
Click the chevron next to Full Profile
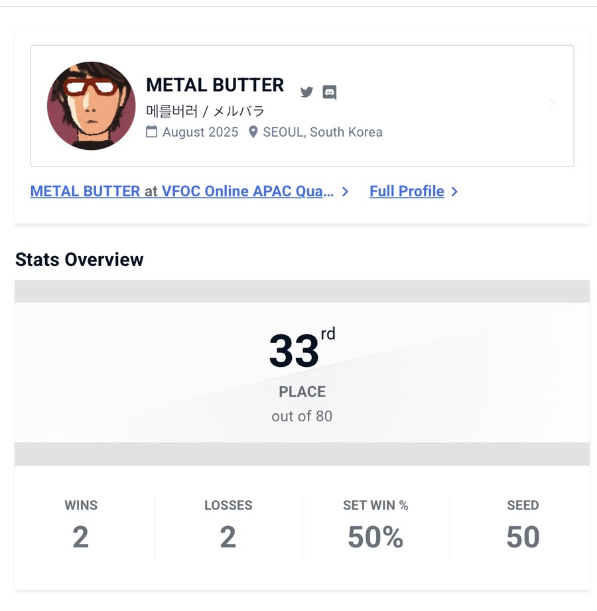click(x=454, y=192)
